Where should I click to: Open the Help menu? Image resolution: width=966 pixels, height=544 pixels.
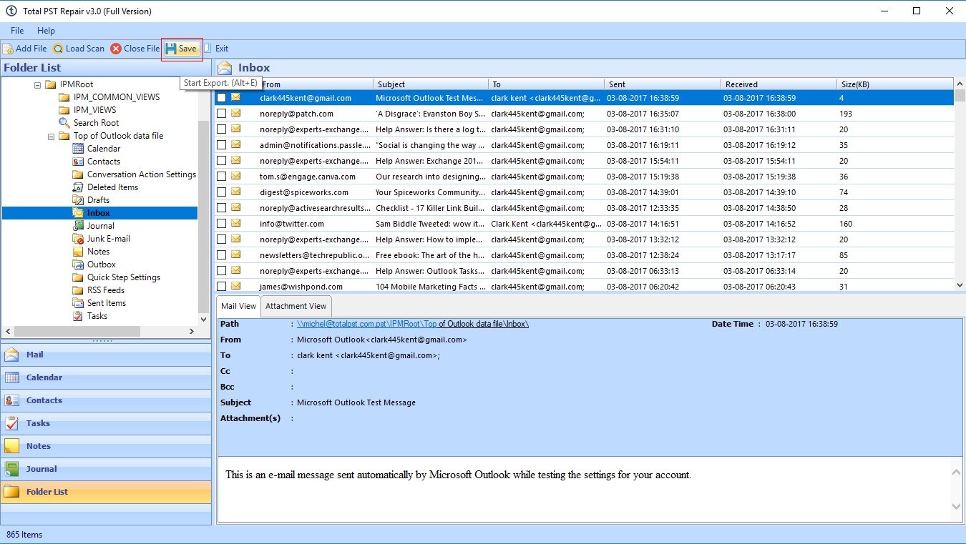tap(46, 31)
